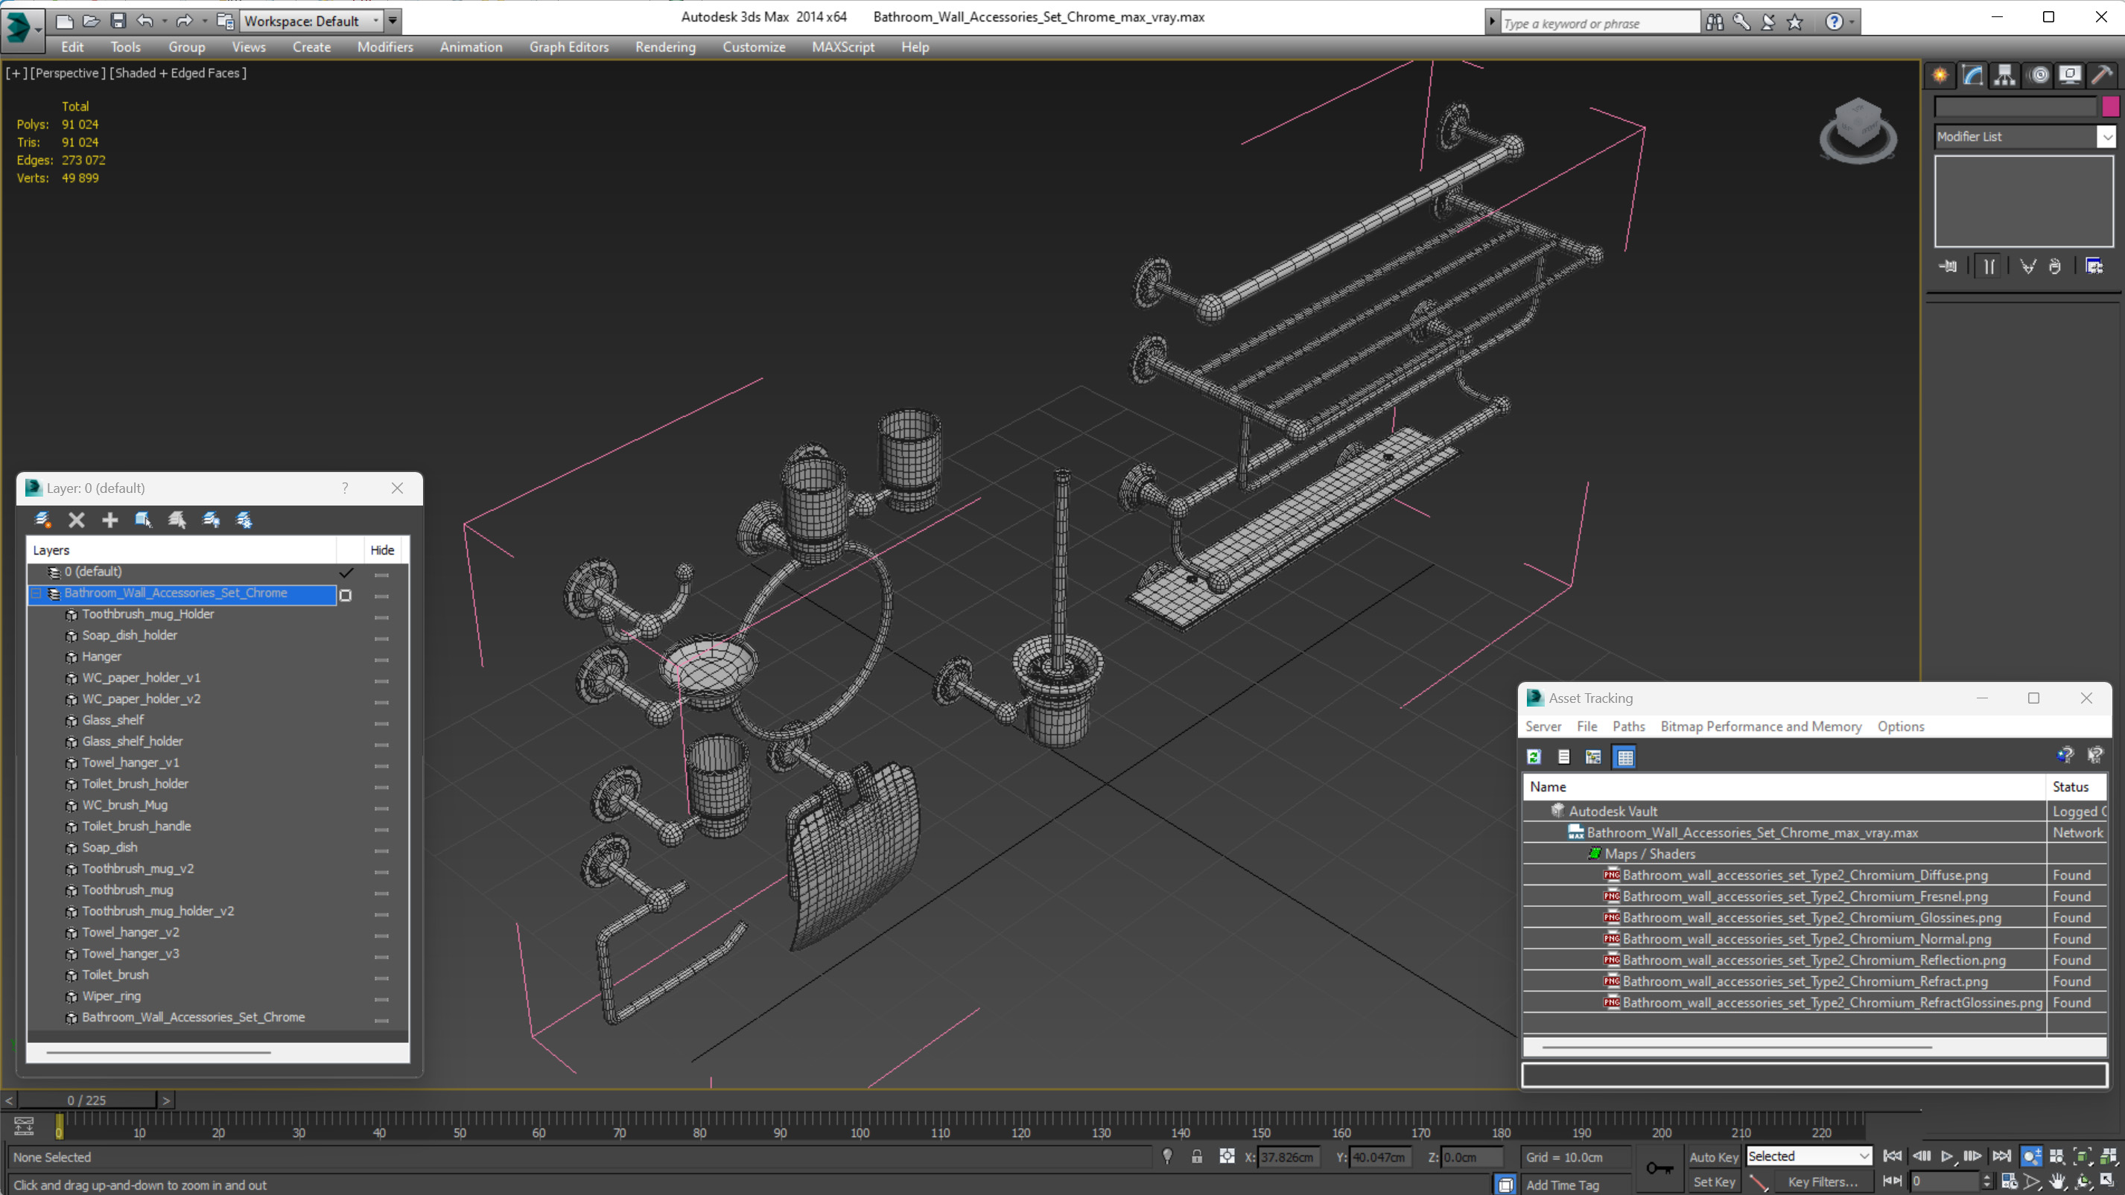Click the X coordinate input field

click(x=1289, y=1157)
